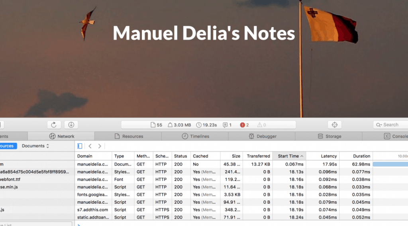
Task: Toggle the detail sidebar panel icon
Action: (x=80, y=146)
